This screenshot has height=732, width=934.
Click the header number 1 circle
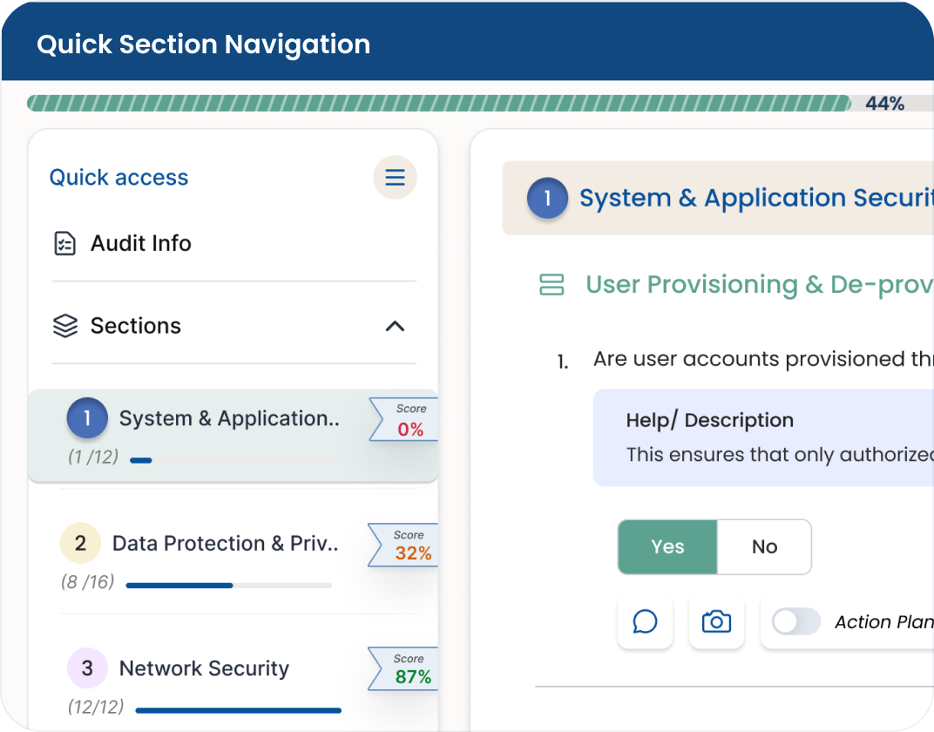(x=547, y=198)
